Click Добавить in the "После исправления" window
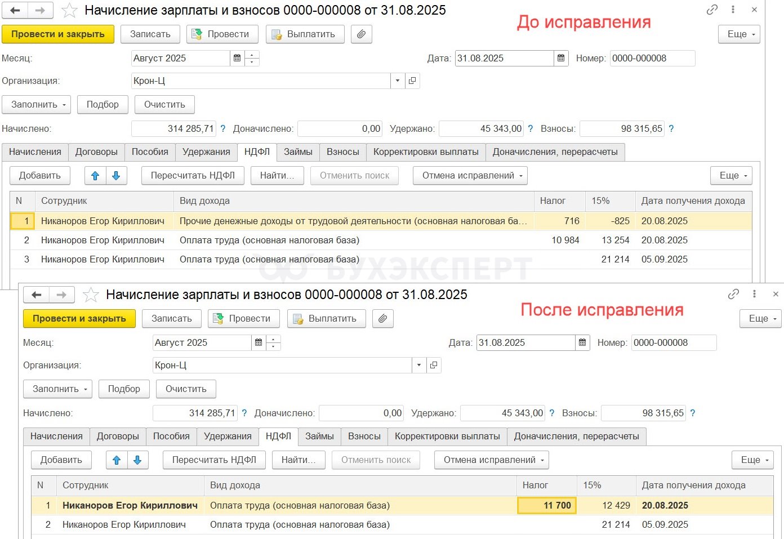The image size is (784, 539). (x=61, y=460)
